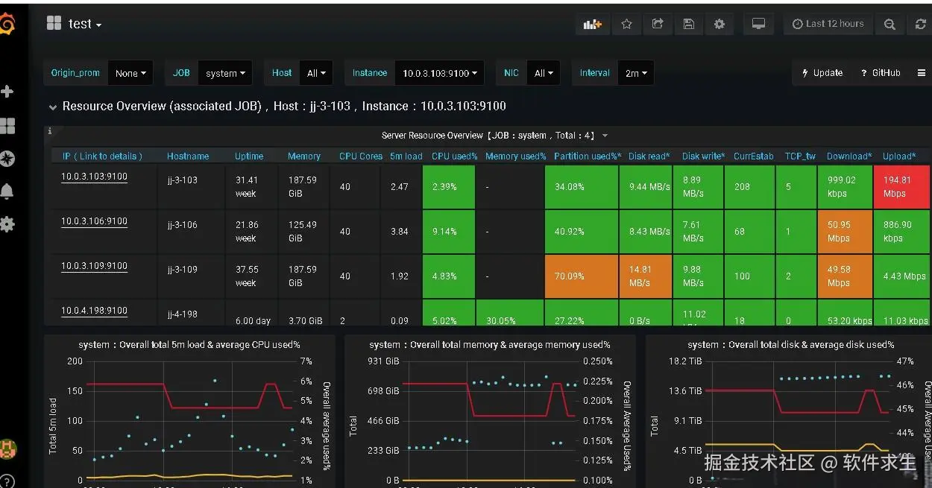Click the Share dashboard icon
This screenshot has height=488, width=932.
[x=658, y=25]
